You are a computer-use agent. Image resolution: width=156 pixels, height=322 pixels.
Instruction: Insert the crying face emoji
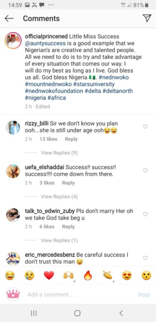(29, 275)
